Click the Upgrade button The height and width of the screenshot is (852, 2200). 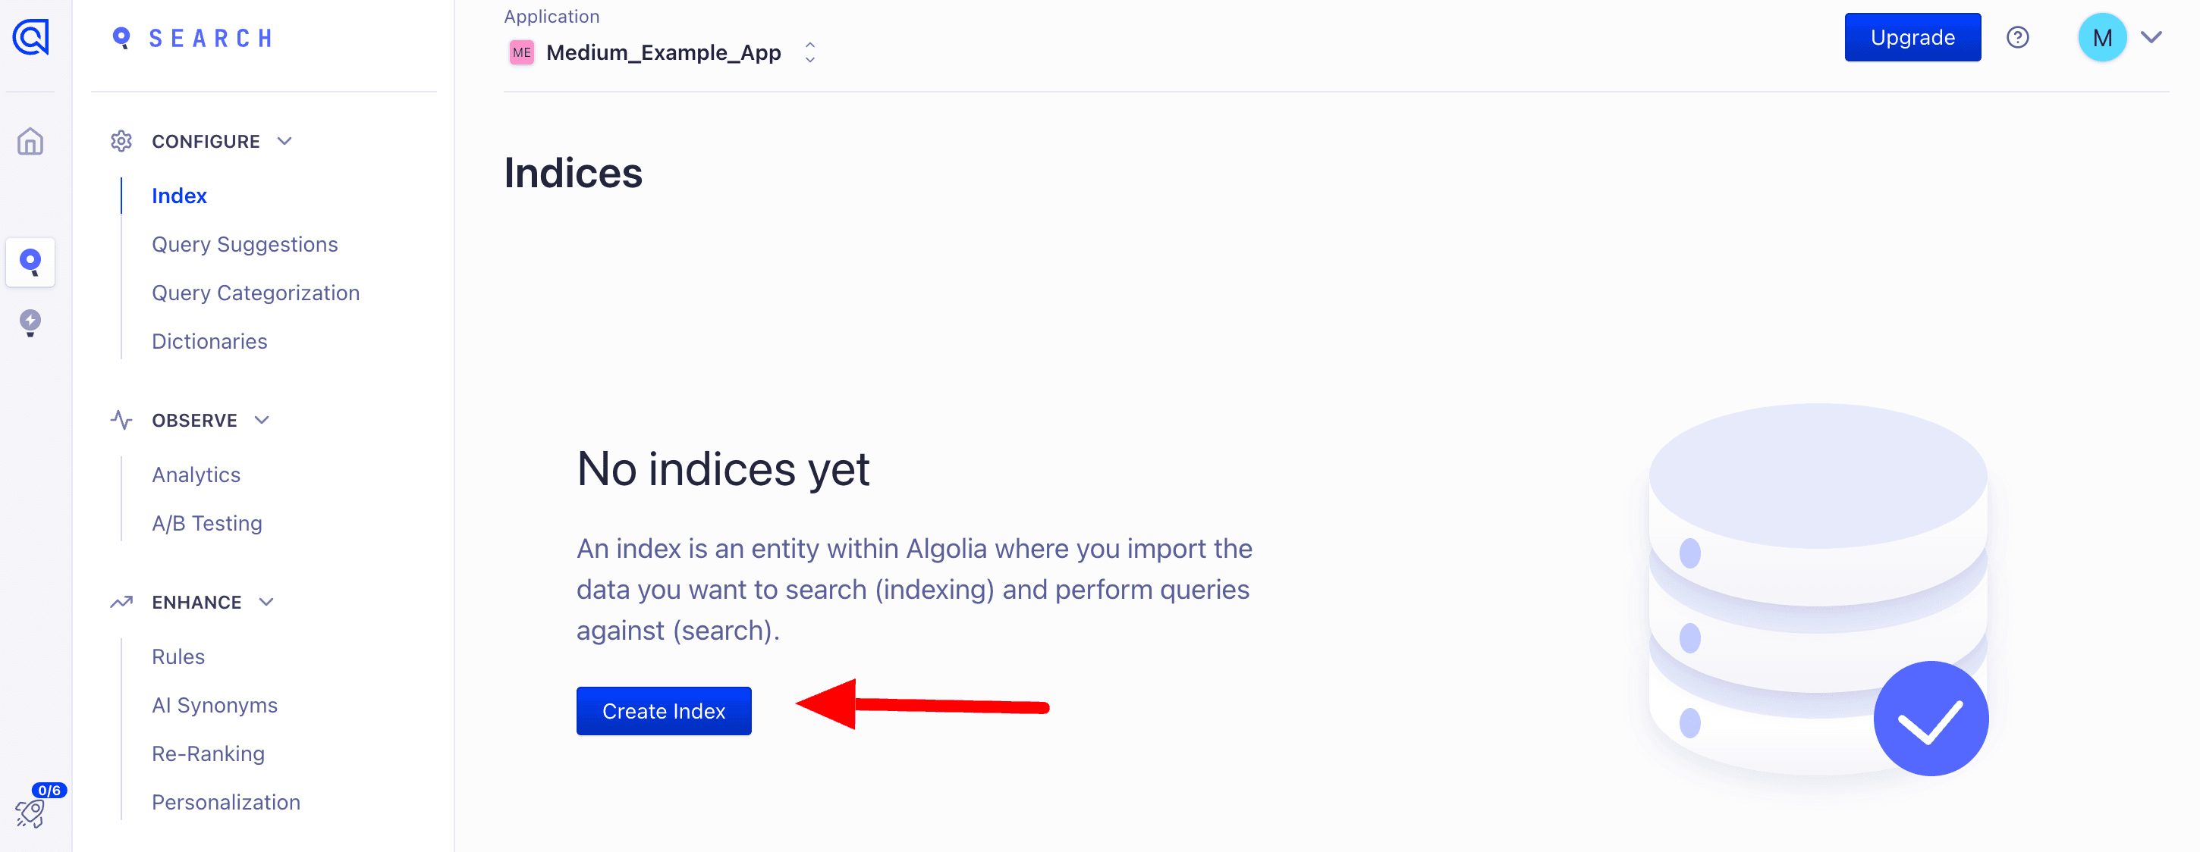pos(1911,38)
